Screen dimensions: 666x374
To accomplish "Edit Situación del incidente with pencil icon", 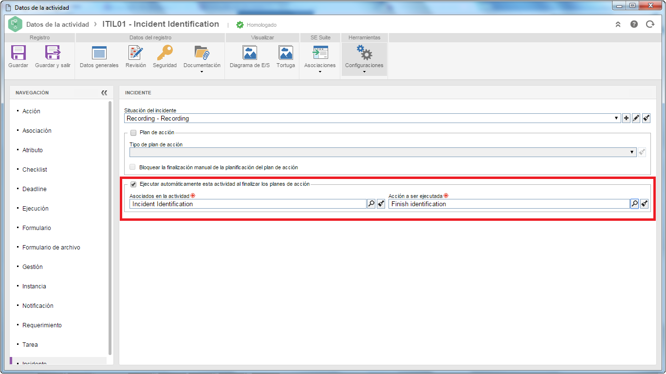I will click(636, 118).
